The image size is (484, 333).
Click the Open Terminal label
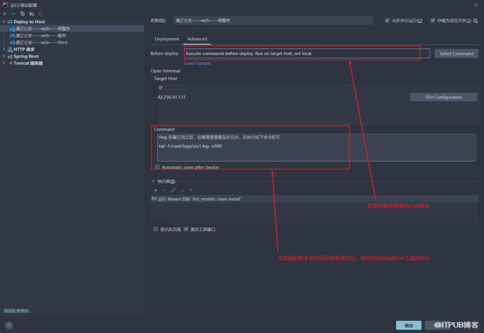tap(165, 71)
